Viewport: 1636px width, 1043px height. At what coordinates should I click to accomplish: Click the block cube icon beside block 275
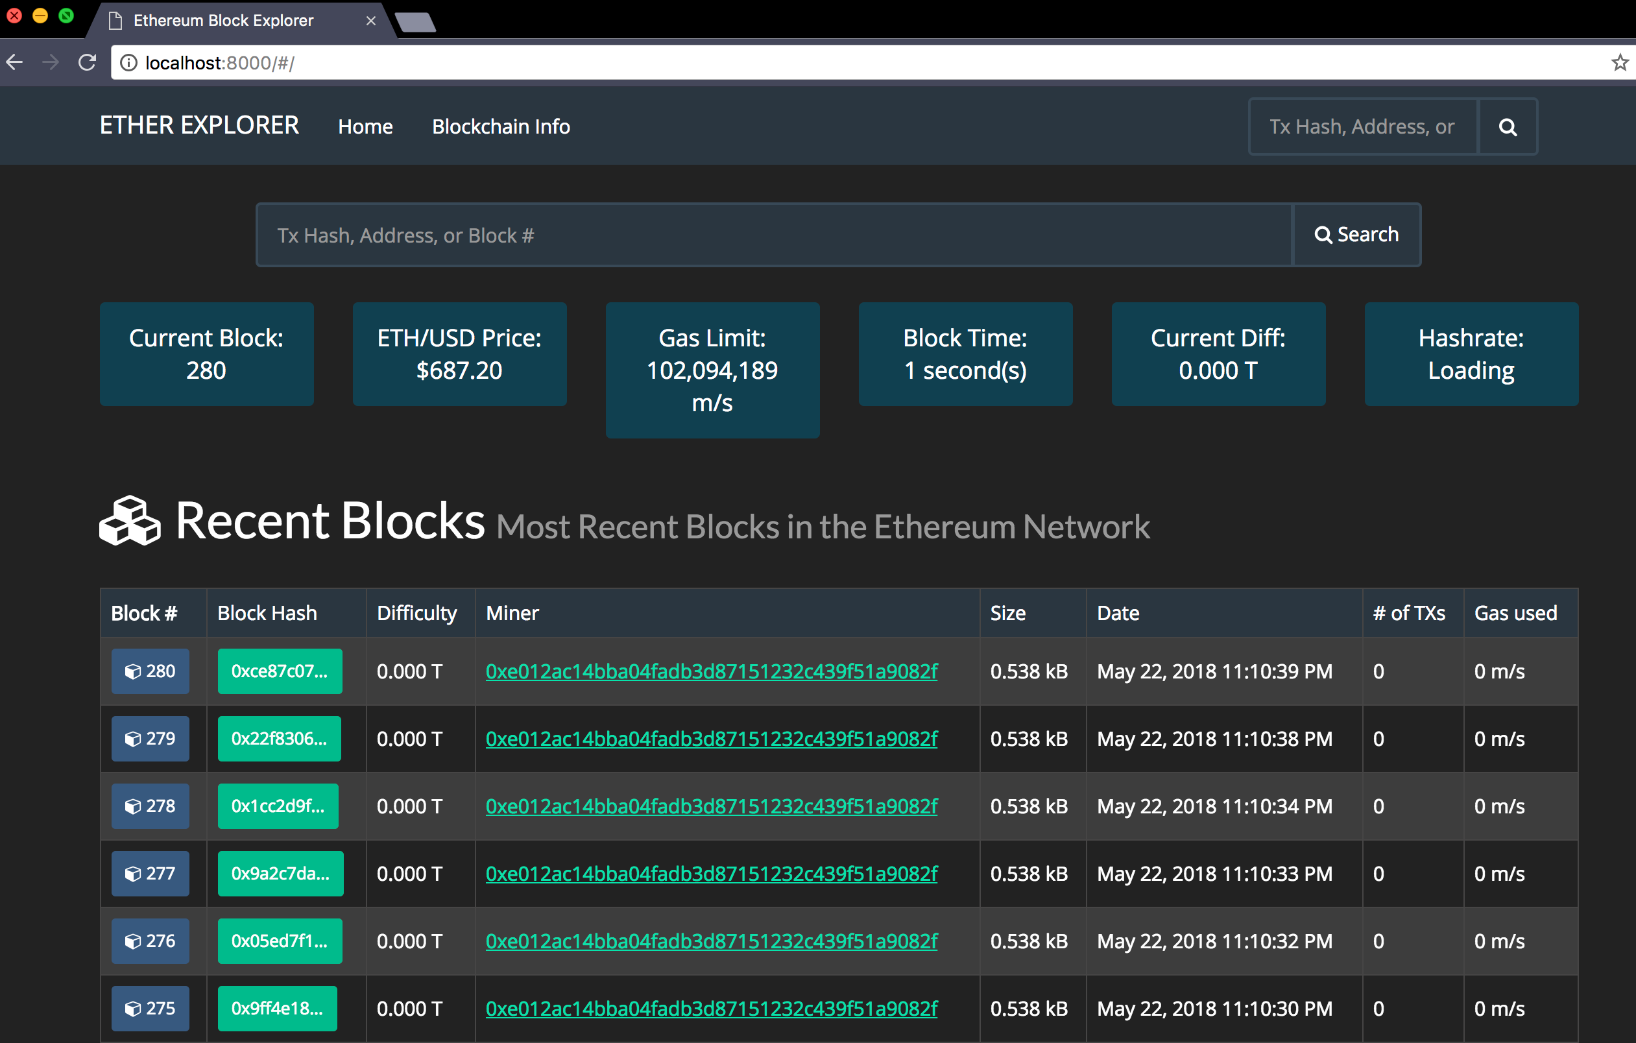(134, 1009)
